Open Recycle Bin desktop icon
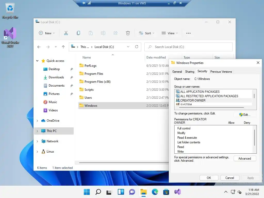 coord(10,11)
